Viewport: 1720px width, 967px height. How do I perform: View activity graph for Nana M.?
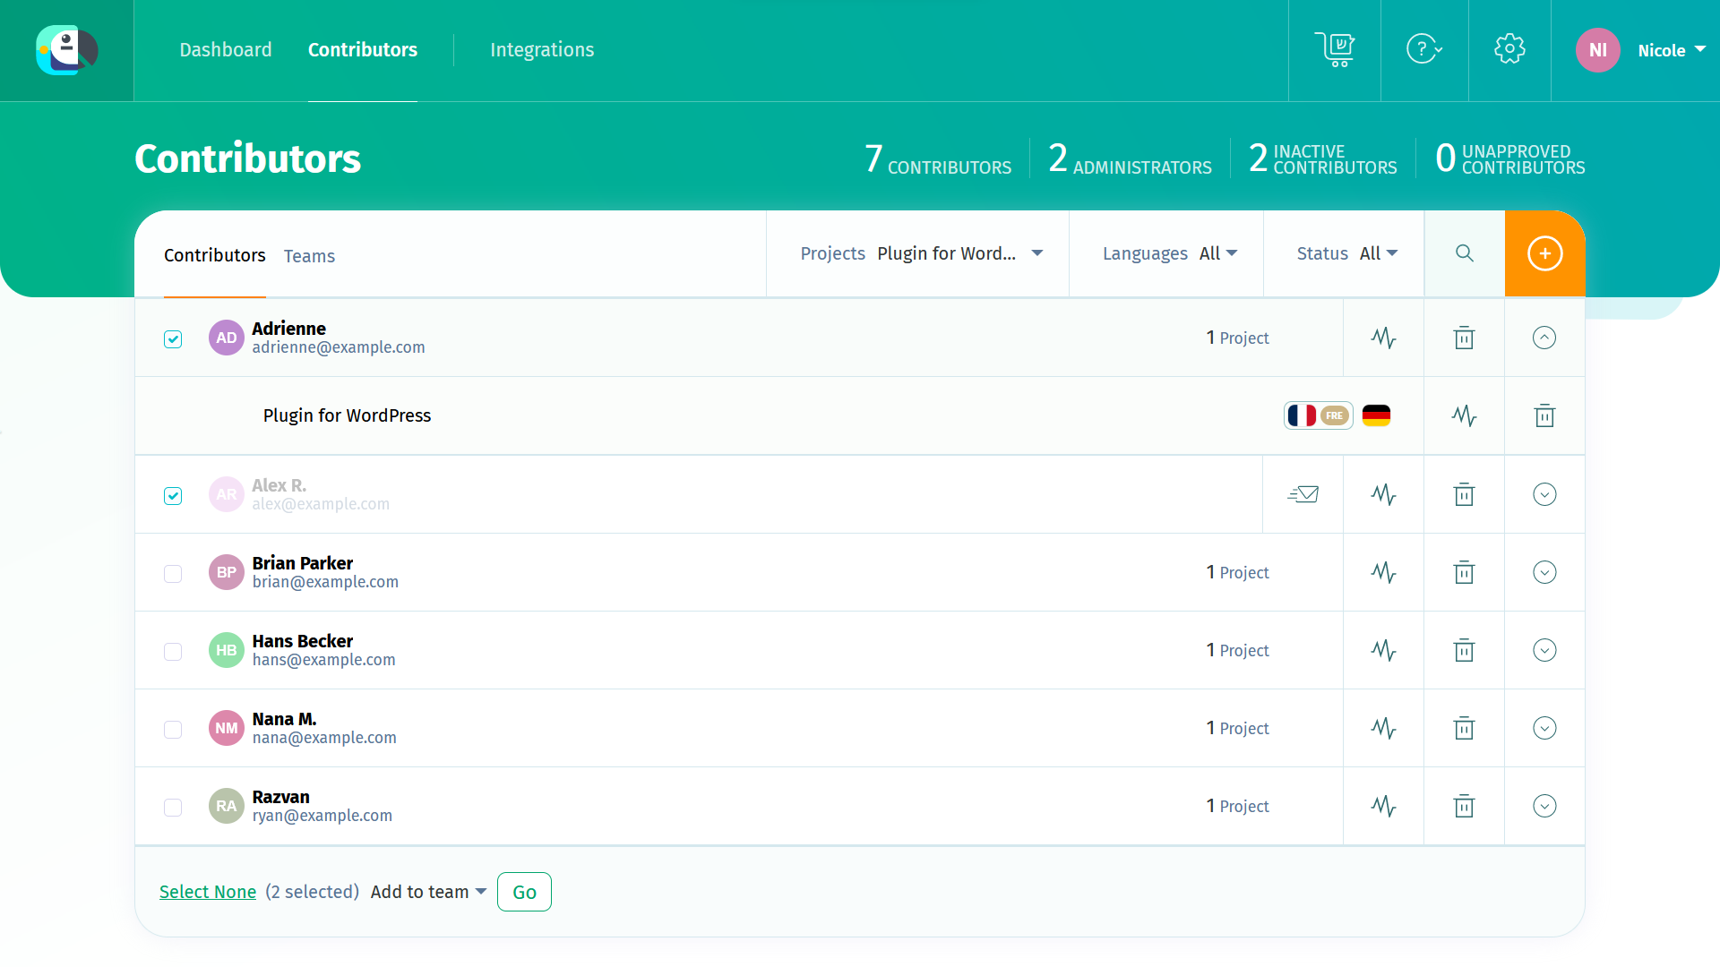1383,728
